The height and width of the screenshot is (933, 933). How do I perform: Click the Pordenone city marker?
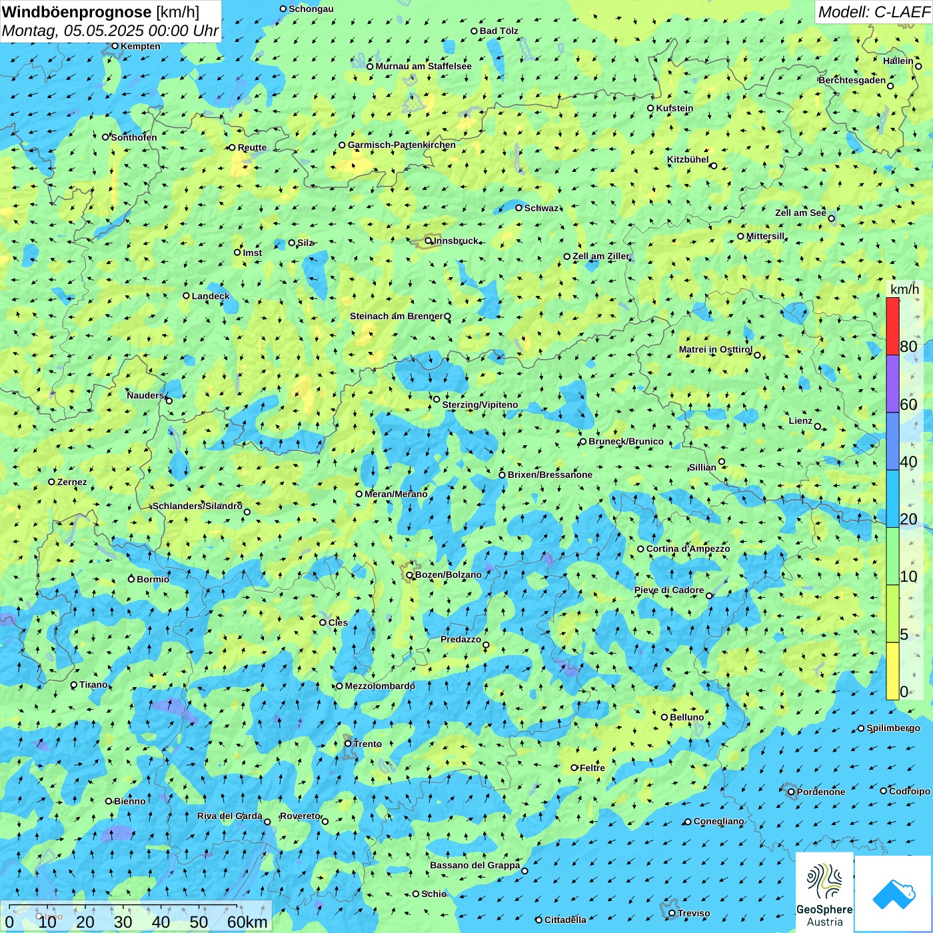792,792
